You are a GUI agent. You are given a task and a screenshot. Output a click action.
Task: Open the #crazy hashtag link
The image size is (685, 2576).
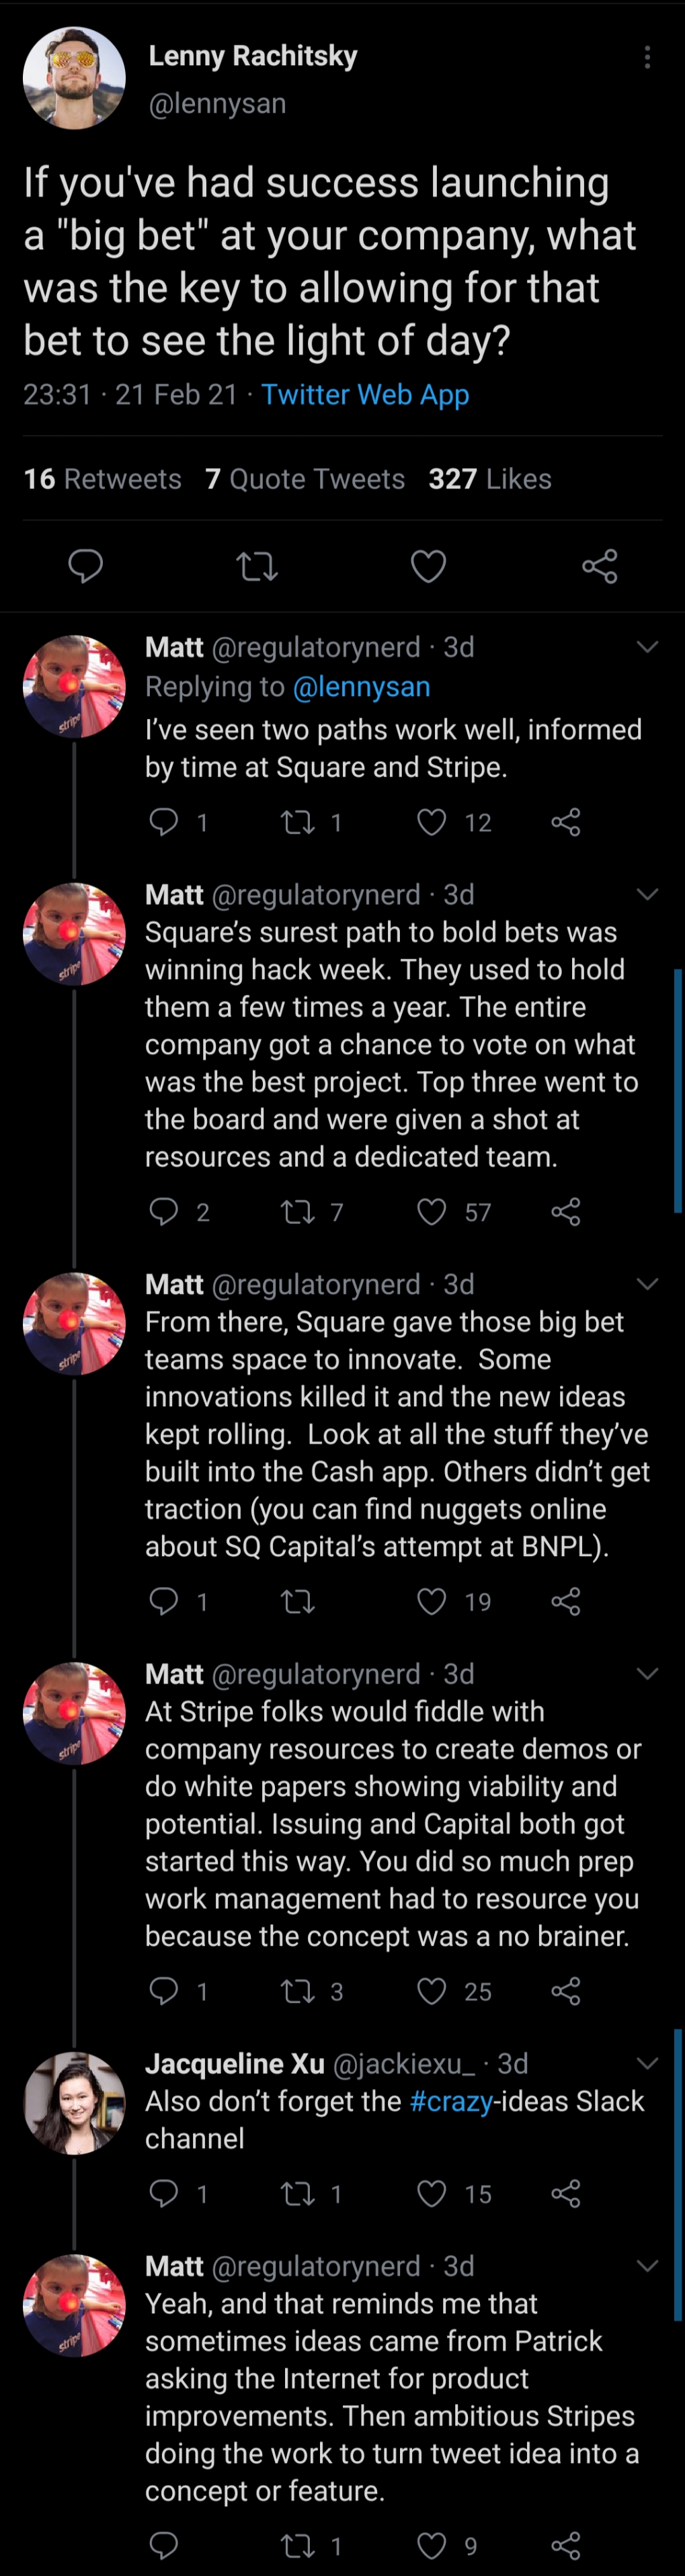[451, 2101]
